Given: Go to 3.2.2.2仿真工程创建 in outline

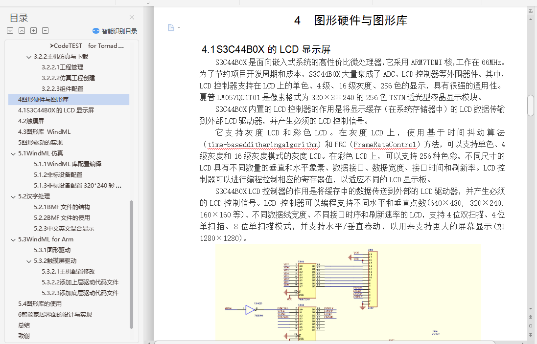Looking at the screenshot, I should pos(68,78).
